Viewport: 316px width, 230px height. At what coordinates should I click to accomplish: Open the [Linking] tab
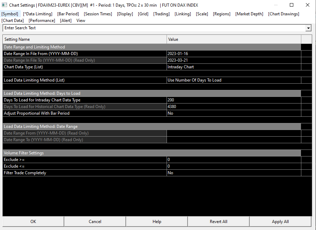click(x=183, y=14)
